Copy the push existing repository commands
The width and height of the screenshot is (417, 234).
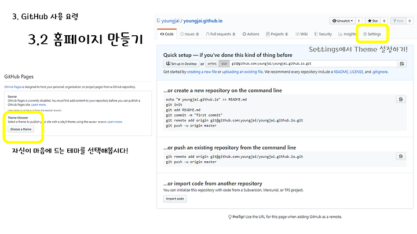point(401,156)
